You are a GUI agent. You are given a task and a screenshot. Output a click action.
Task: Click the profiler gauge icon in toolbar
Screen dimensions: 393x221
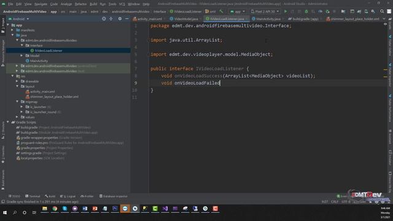[321, 12]
